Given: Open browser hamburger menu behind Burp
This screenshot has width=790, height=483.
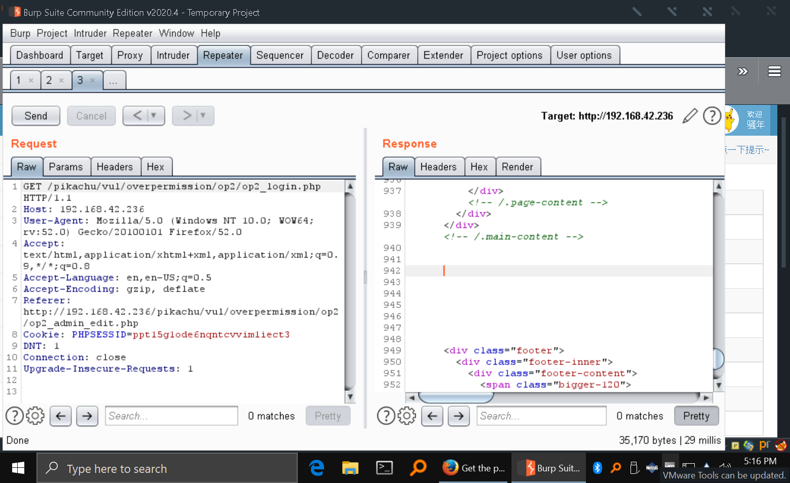Looking at the screenshot, I should pos(774,71).
